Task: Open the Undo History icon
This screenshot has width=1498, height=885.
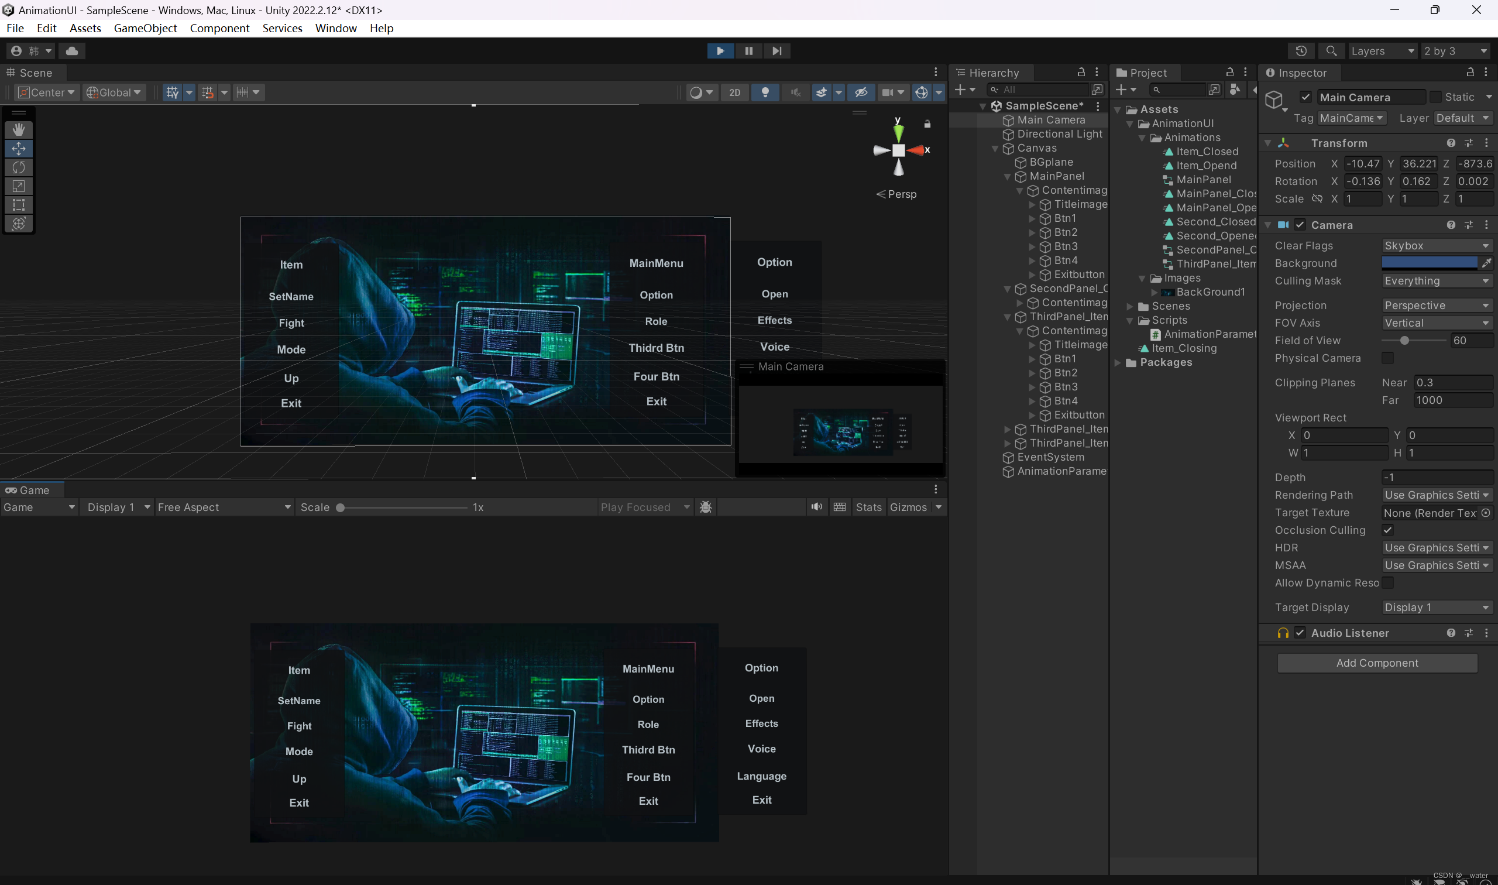Action: click(1301, 51)
